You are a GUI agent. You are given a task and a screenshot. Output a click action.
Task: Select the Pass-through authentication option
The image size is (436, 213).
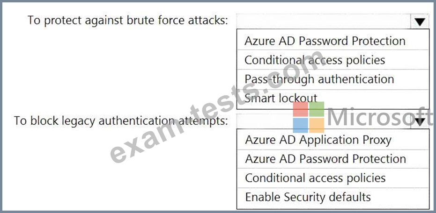click(333, 79)
